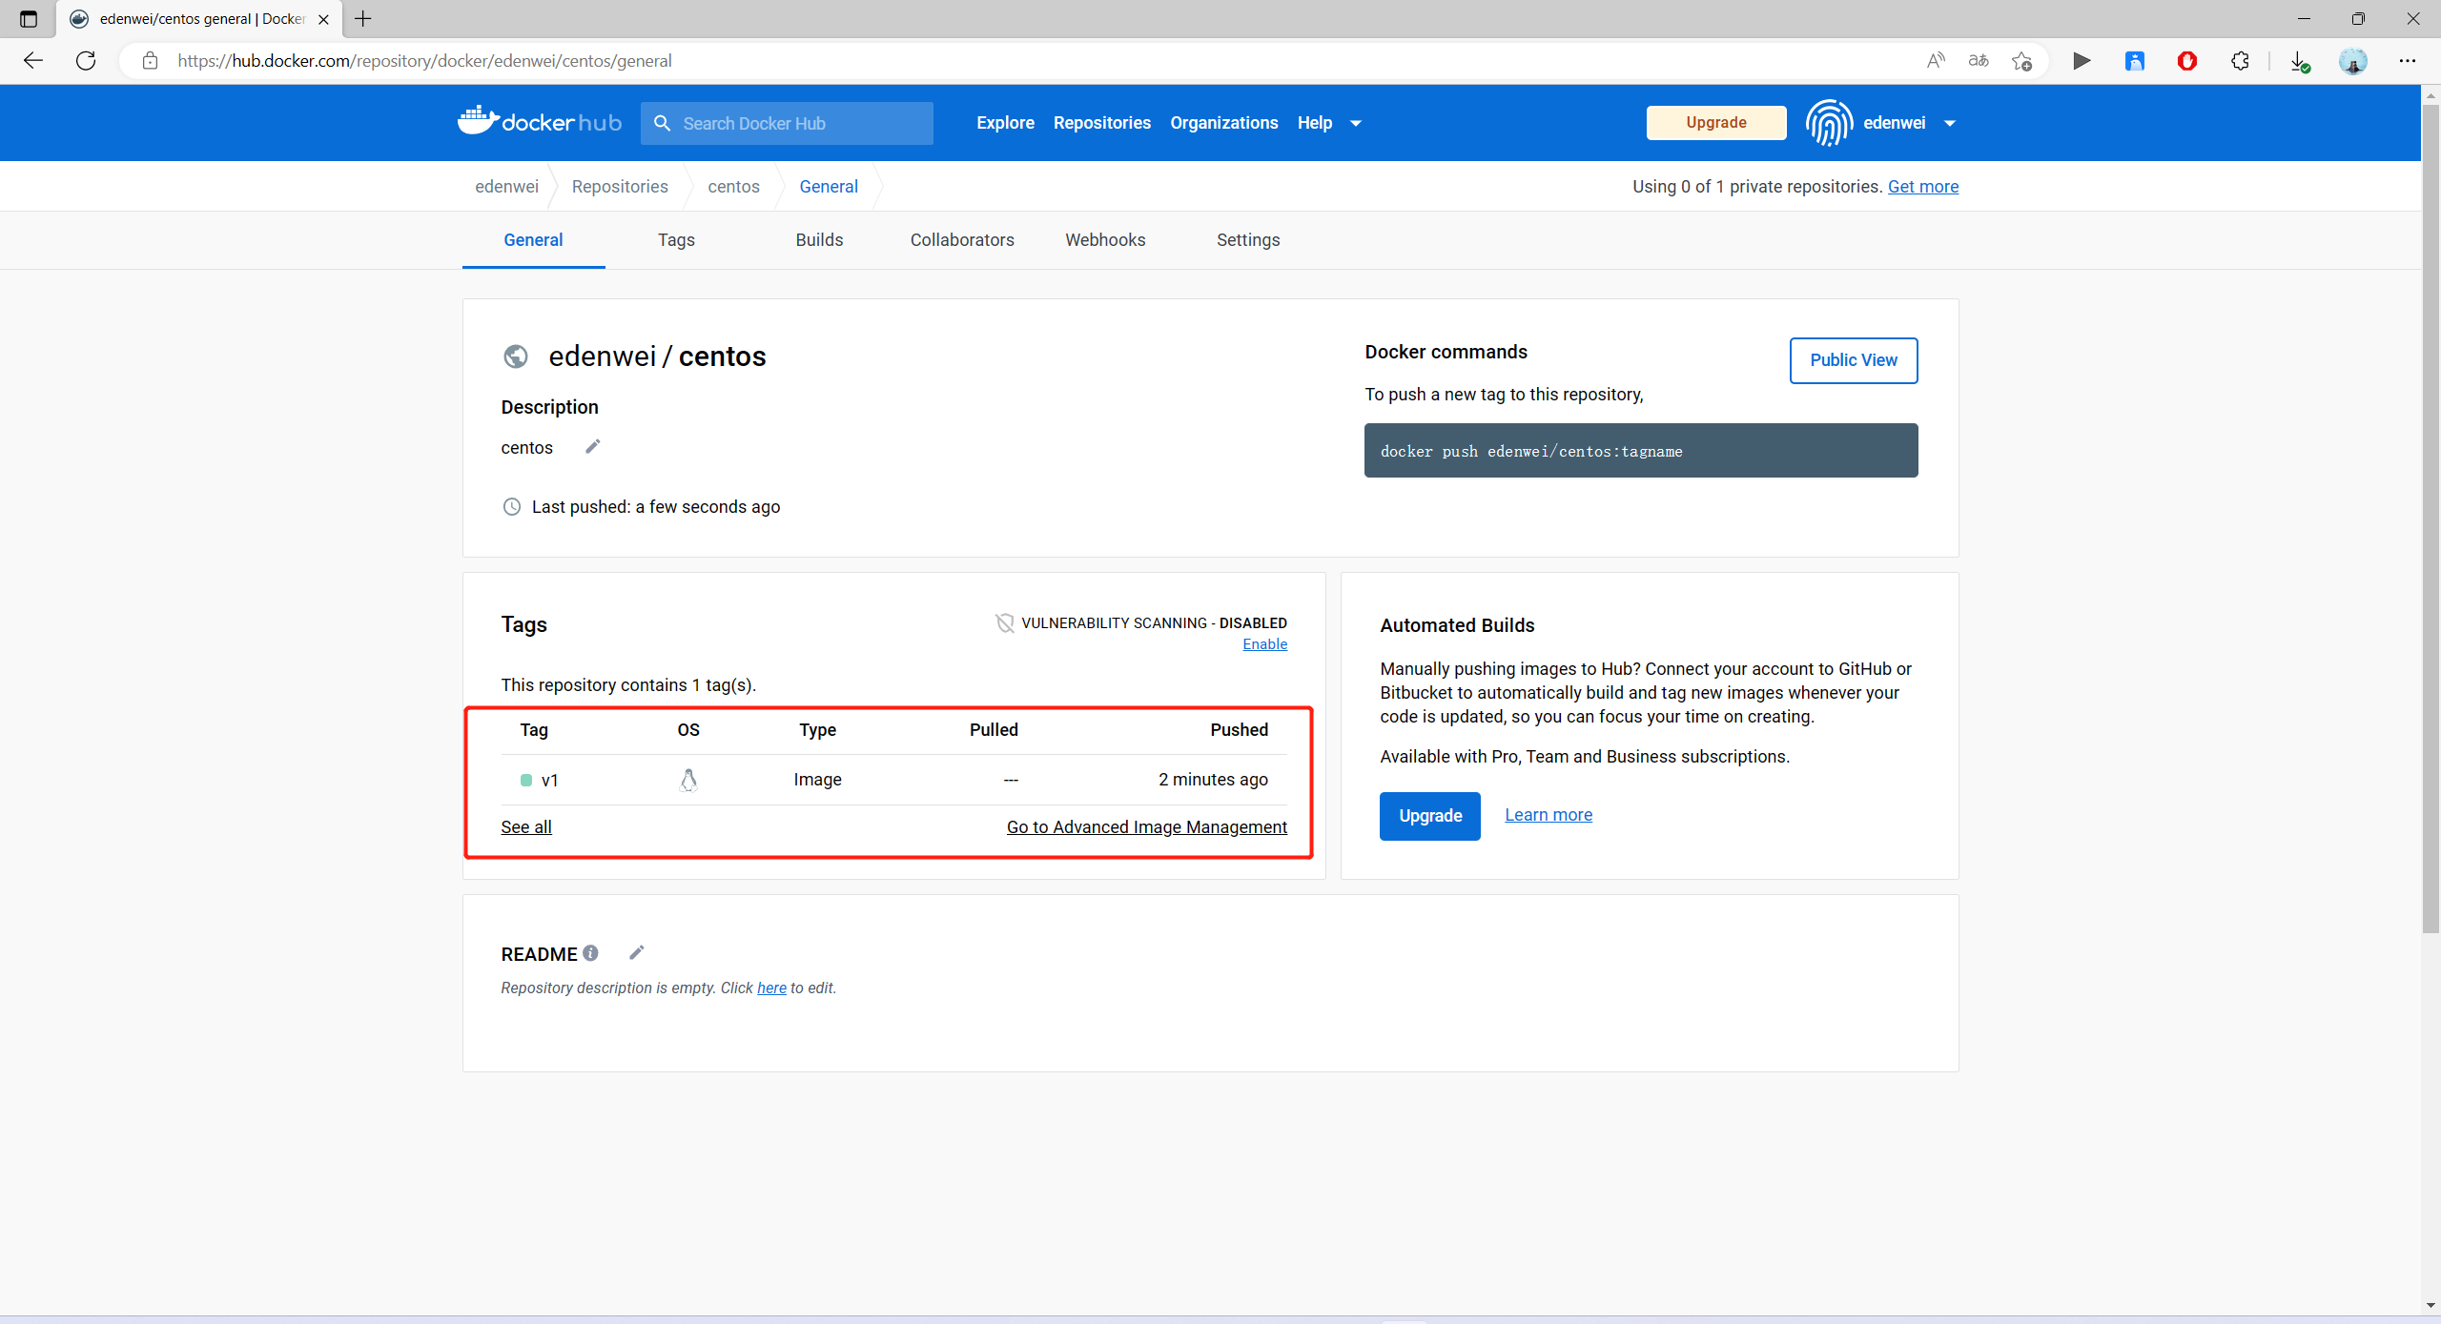Click the General breadcrumb
The image size is (2441, 1324).
tap(829, 187)
